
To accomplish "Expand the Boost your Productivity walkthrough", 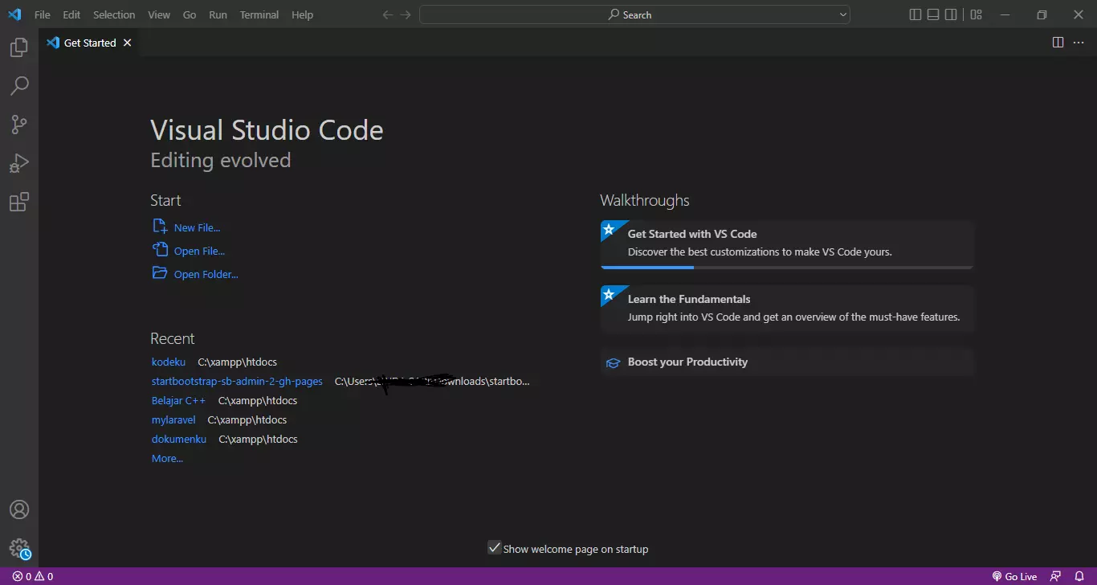I will pos(787,362).
